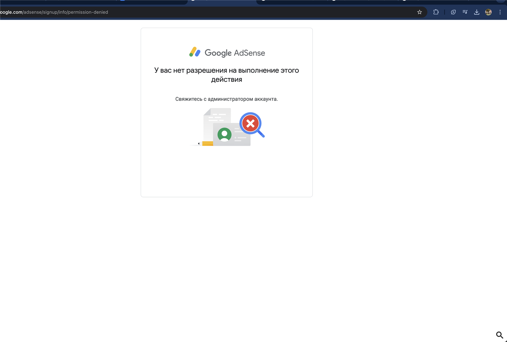Click the Google AdSense logo

coord(227,52)
